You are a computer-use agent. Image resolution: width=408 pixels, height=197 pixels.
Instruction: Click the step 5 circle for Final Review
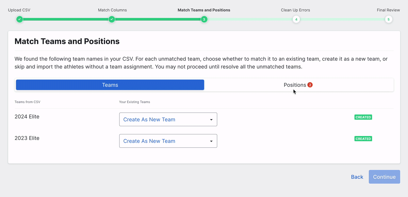[x=388, y=19]
